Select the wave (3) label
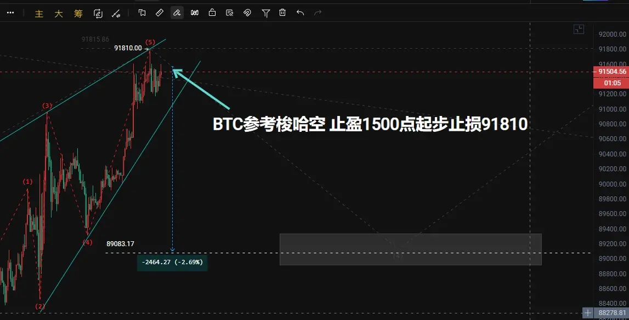Image resolution: width=629 pixels, height=320 pixels. (47, 106)
